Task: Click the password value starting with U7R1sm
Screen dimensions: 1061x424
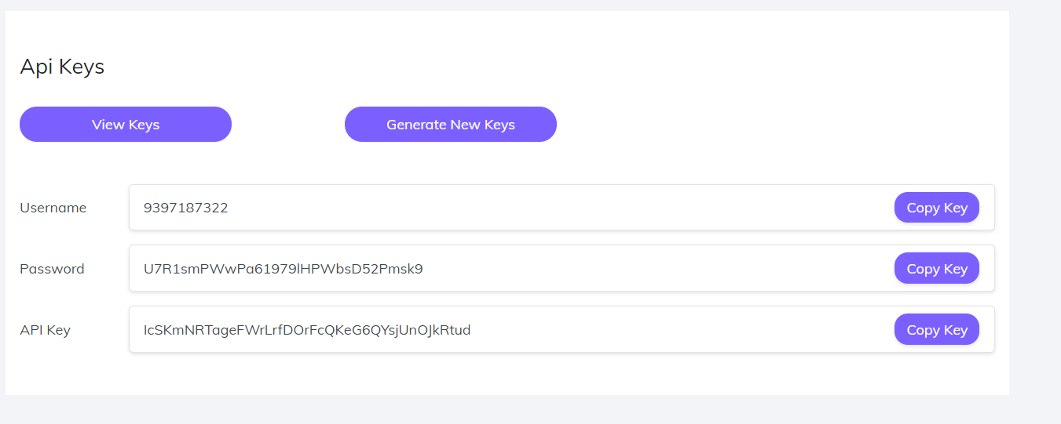Action: point(284,269)
